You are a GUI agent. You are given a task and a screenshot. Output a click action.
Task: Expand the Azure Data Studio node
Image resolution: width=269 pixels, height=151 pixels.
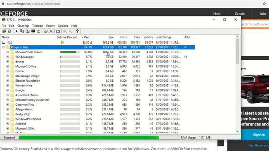8,95
